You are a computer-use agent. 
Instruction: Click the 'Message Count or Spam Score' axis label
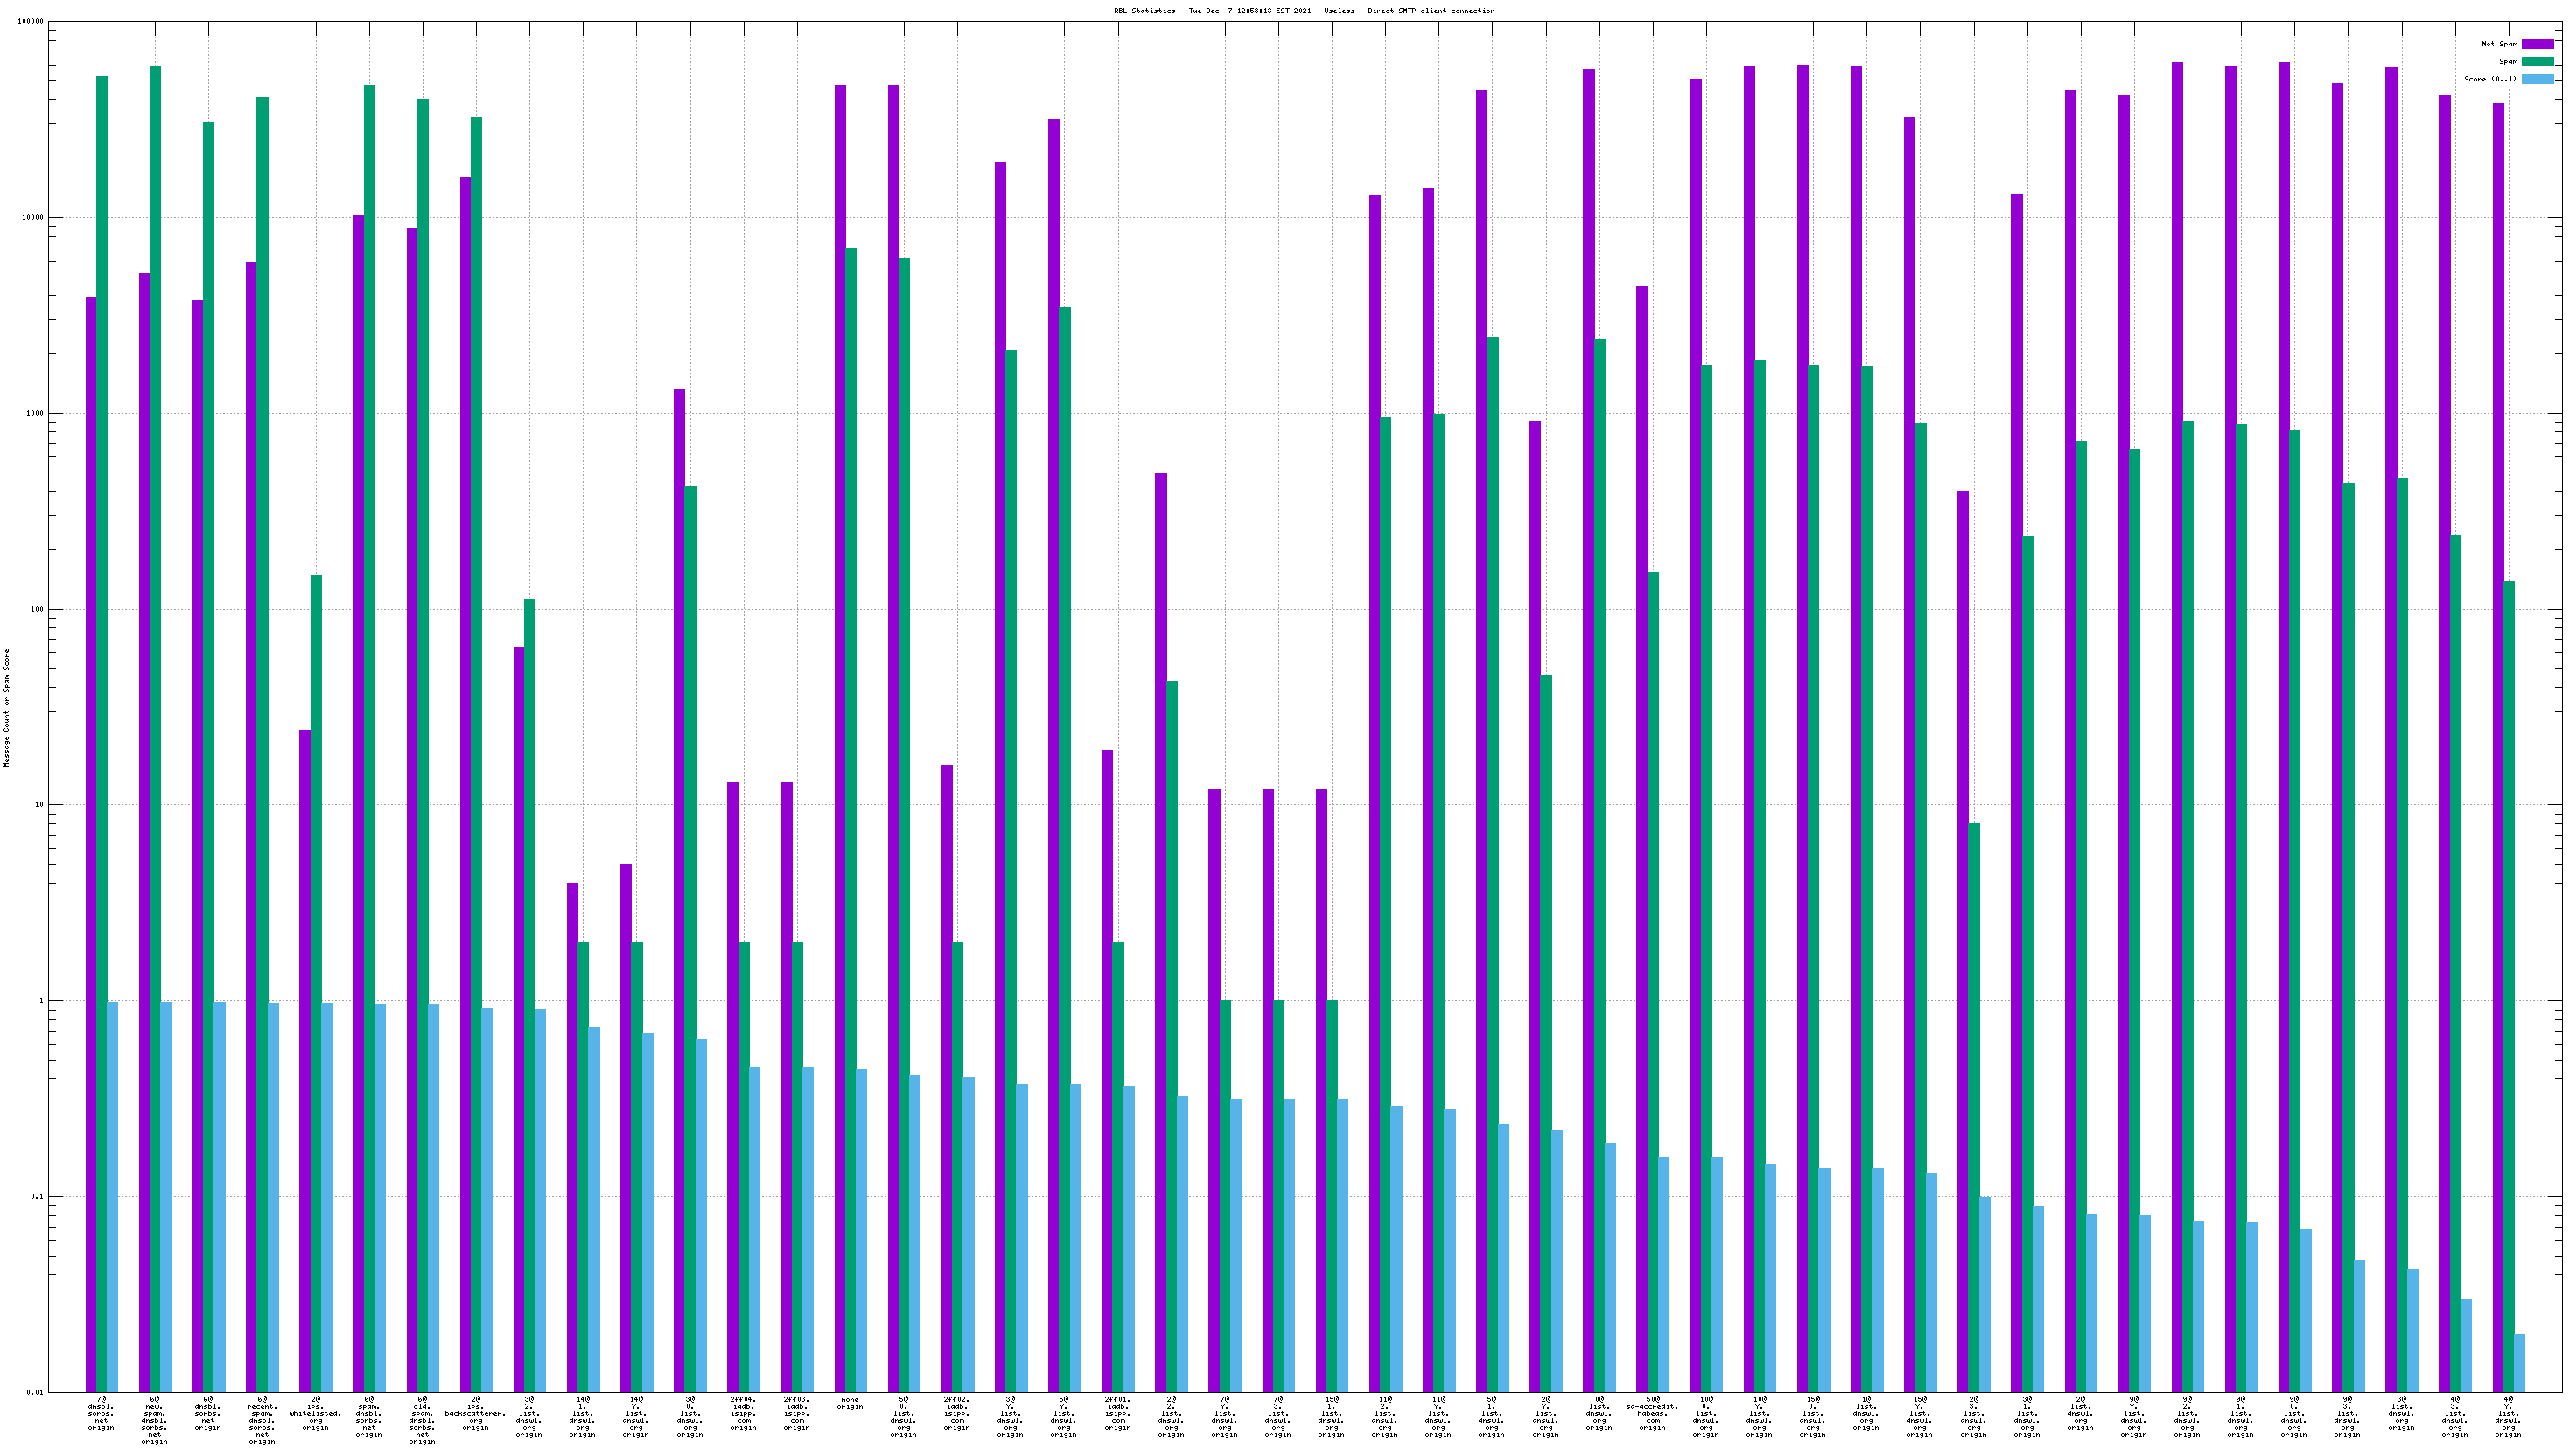[7, 707]
